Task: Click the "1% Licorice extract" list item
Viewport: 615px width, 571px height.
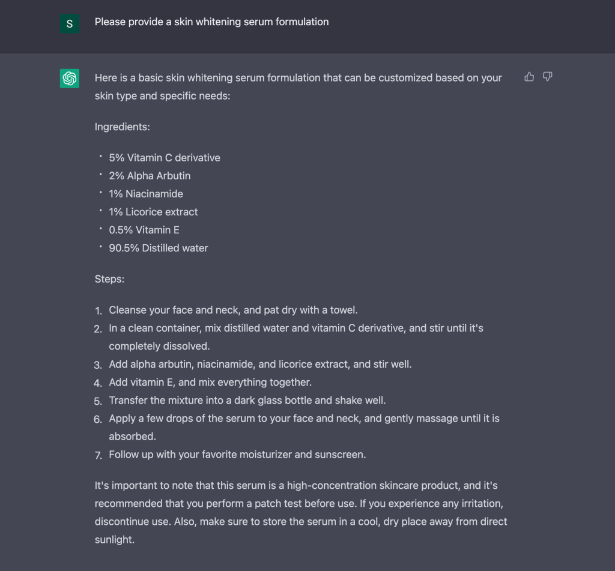Action: pyautogui.click(x=153, y=212)
